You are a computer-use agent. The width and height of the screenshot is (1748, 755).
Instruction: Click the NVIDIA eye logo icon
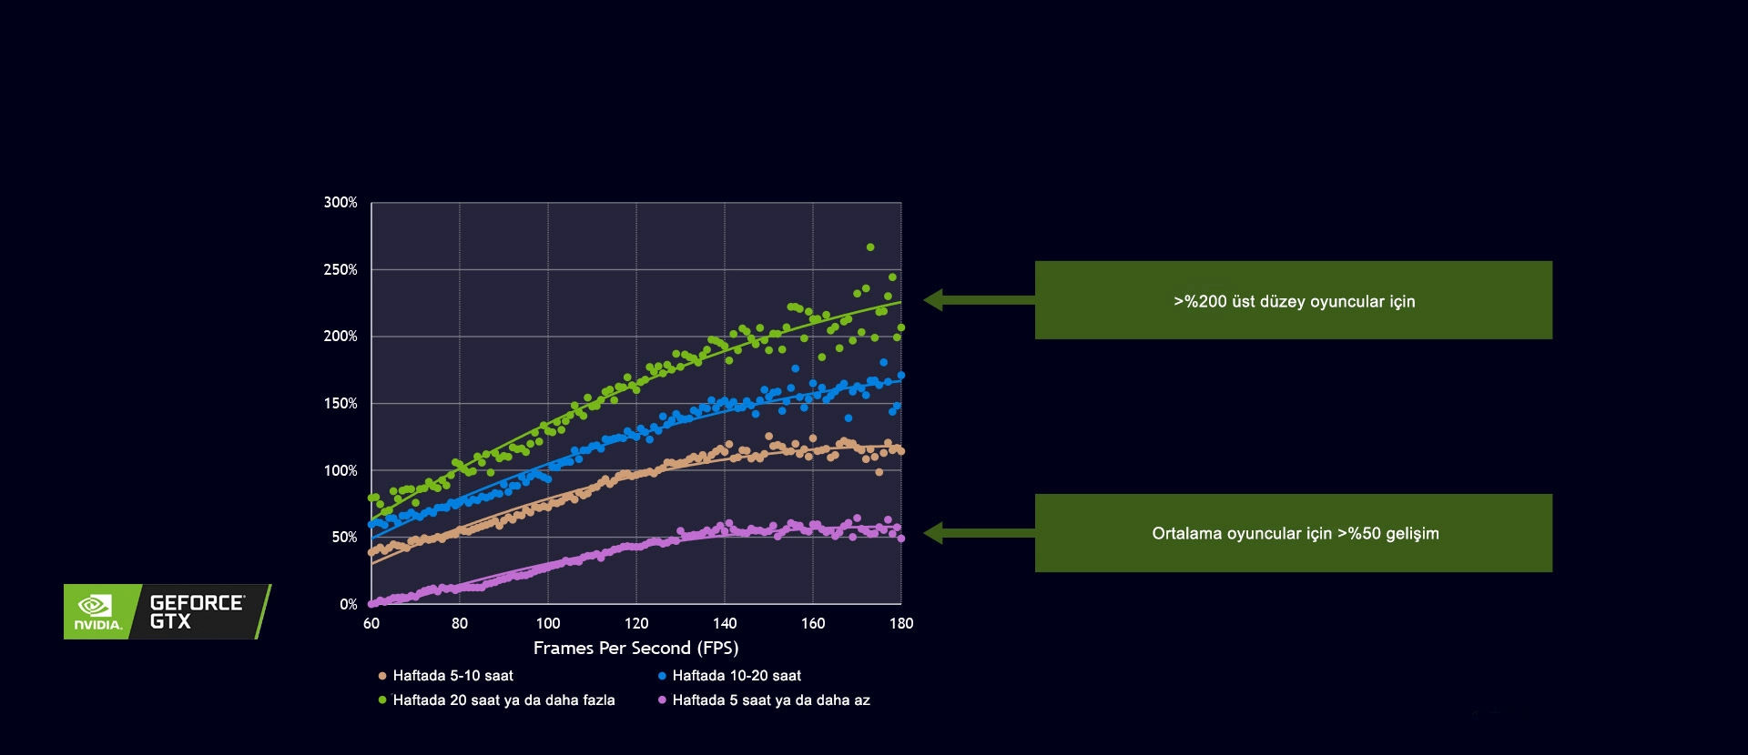coord(95,605)
